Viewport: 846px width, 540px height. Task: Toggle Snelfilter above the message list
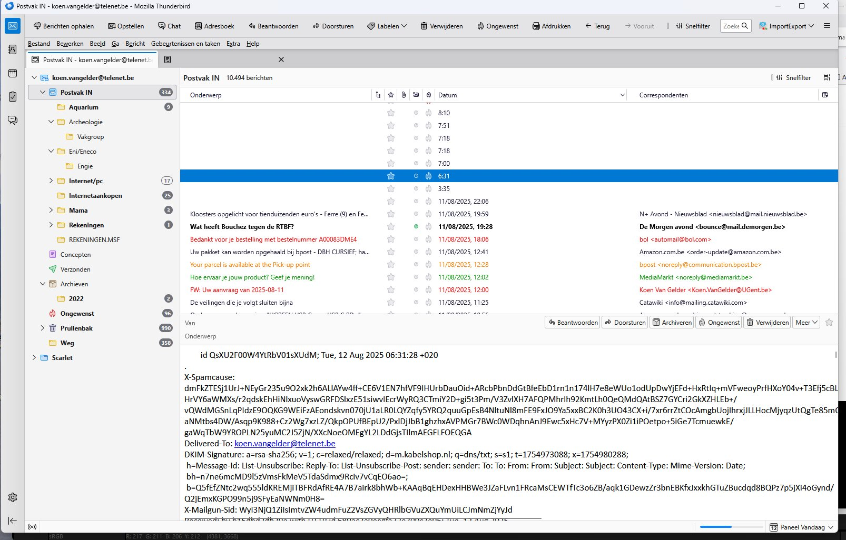[793, 78]
